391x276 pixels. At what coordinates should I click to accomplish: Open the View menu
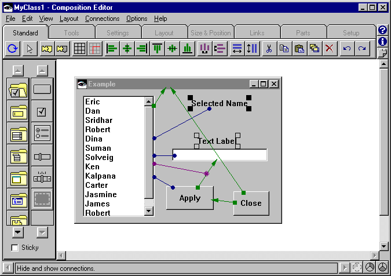tap(46, 19)
